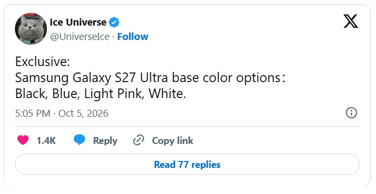Open the Ice Universe display name
Viewport: 376px width, 194px height.
(x=78, y=22)
